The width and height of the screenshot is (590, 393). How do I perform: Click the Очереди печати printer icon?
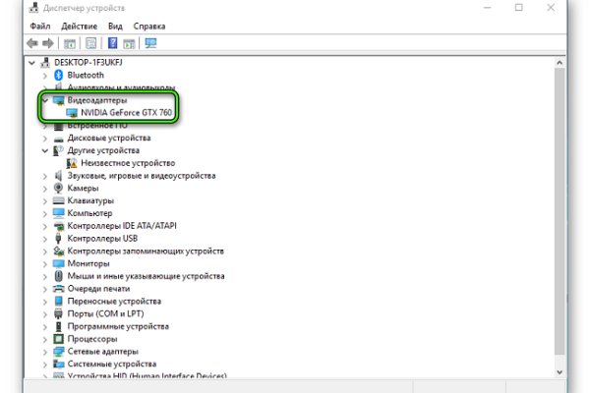point(59,289)
